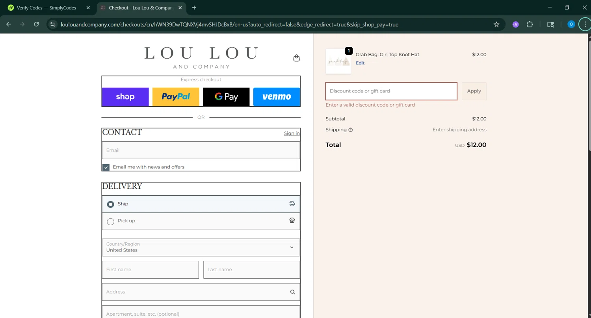The height and width of the screenshot is (318, 591).
Task: Click the address search magnifier icon
Action: [292, 292]
